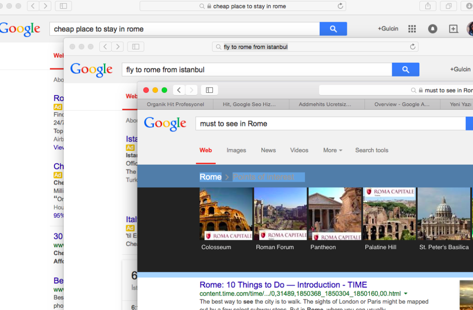Viewport: 473px width, 310px height.
Task: Click the Google logo in the Istanbul flight window
Action: point(91,70)
